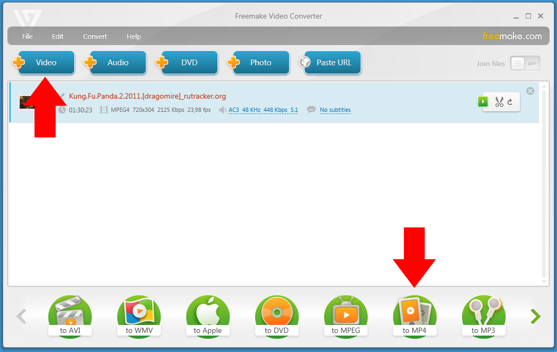The width and height of the screenshot is (557, 352).
Task: Click the globe icon on Paste URL
Action: (305, 62)
